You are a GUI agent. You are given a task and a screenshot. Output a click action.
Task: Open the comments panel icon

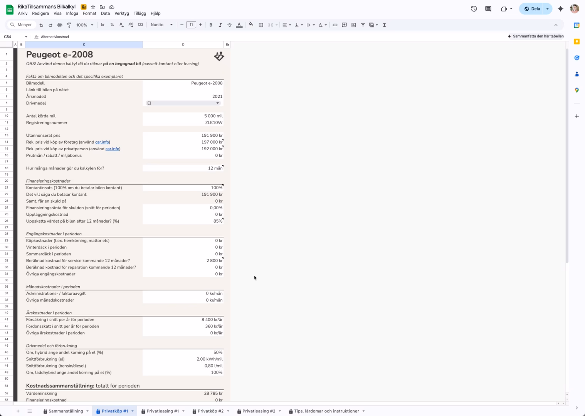(x=488, y=9)
